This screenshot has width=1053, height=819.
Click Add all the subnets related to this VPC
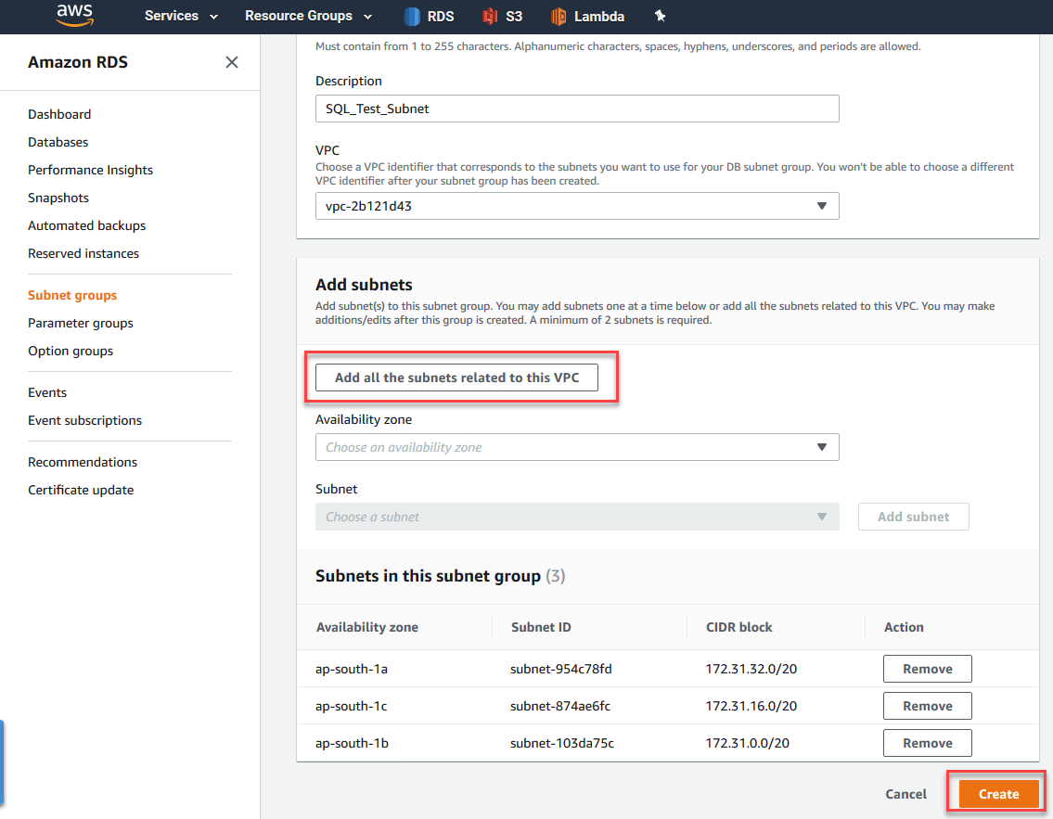[x=456, y=378]
